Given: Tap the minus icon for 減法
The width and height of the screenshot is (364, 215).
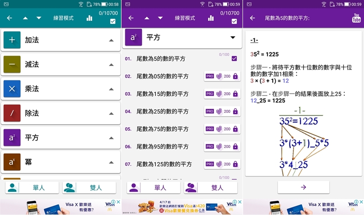Looking at the screenshot, I should (12, 64).
